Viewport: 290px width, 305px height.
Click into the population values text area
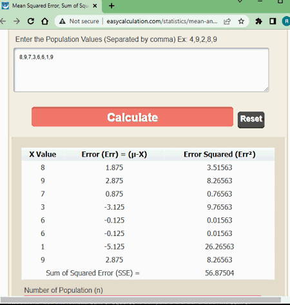point(141,70)
